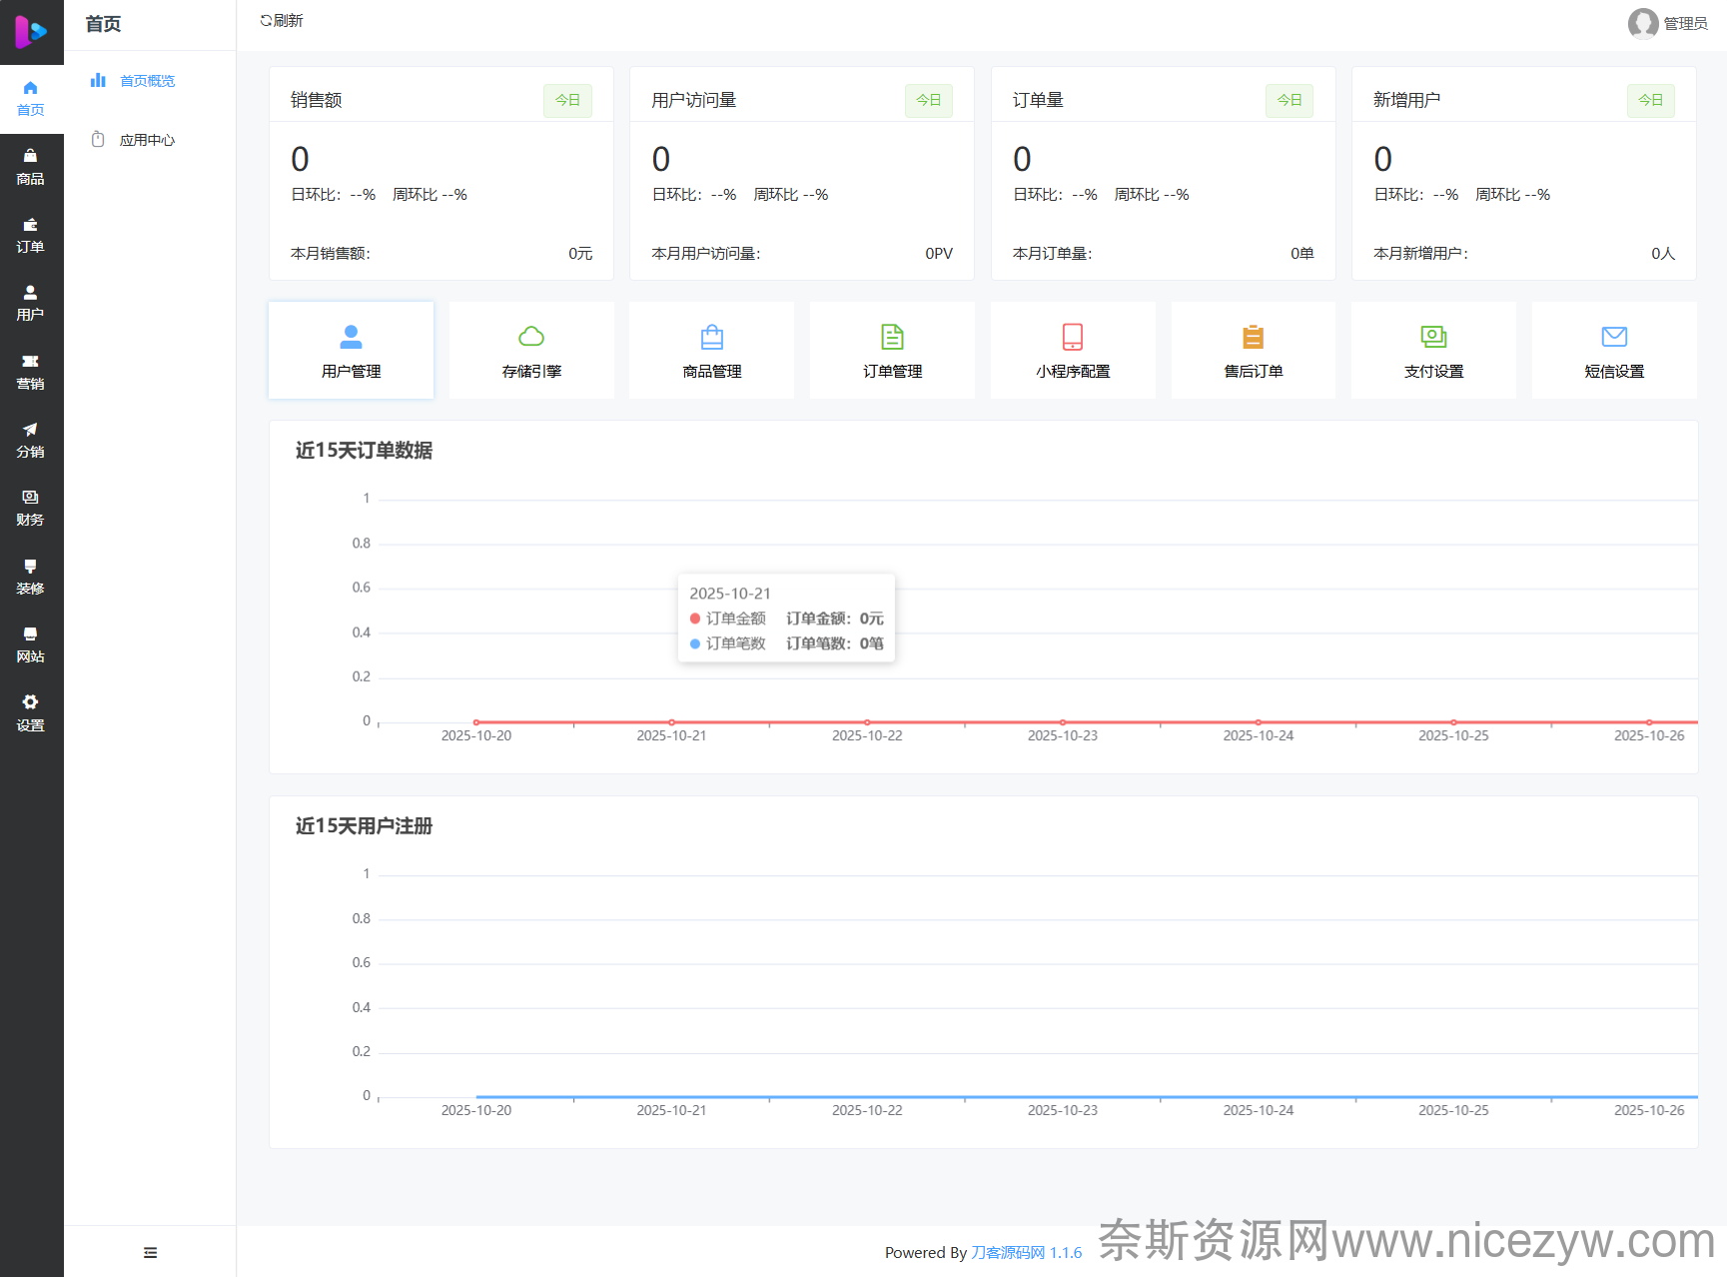Expand the 商品 sidebar section
The height and width of the screenshot is (1277, 1727).
[31, 167]
